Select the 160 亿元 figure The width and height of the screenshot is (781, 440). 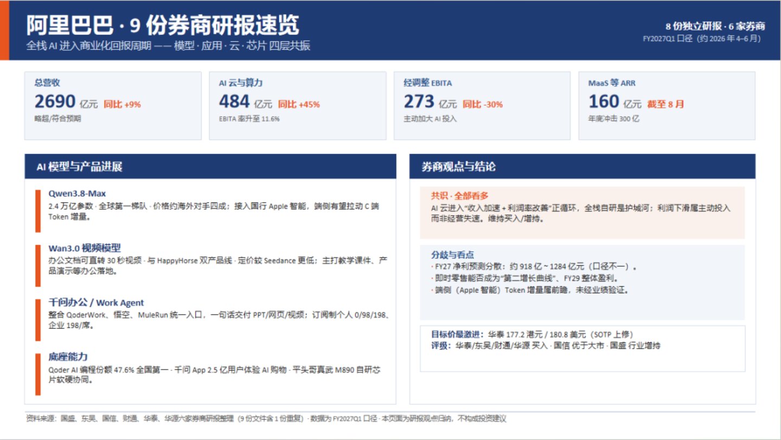coord(615,102)
